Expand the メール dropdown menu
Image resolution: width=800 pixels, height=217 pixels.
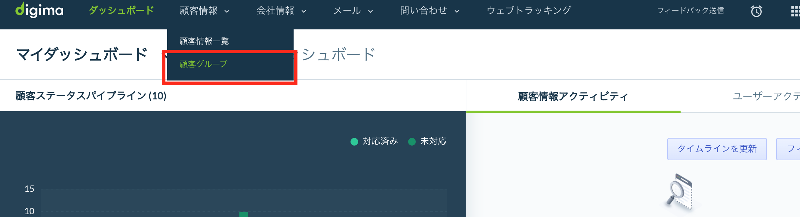(x=353, y=11)
